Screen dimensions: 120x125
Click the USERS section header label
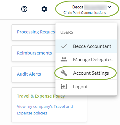coord(67,32)
